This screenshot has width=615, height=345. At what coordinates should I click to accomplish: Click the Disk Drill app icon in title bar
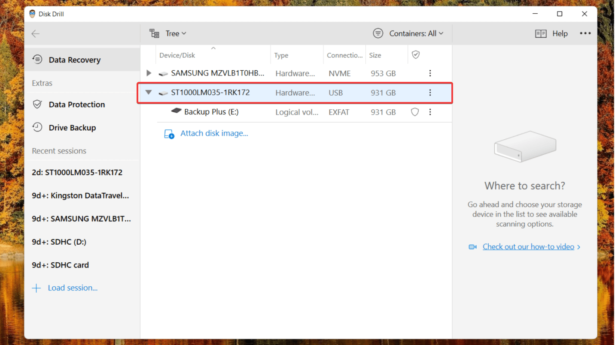[33, 14]
